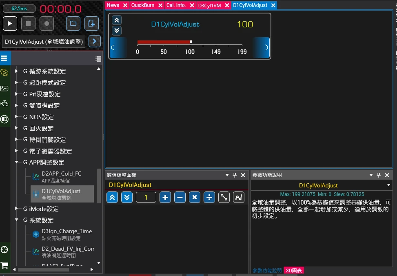
Task: Create a new file with the plus-document icon
Action: (x=91, y=24)
